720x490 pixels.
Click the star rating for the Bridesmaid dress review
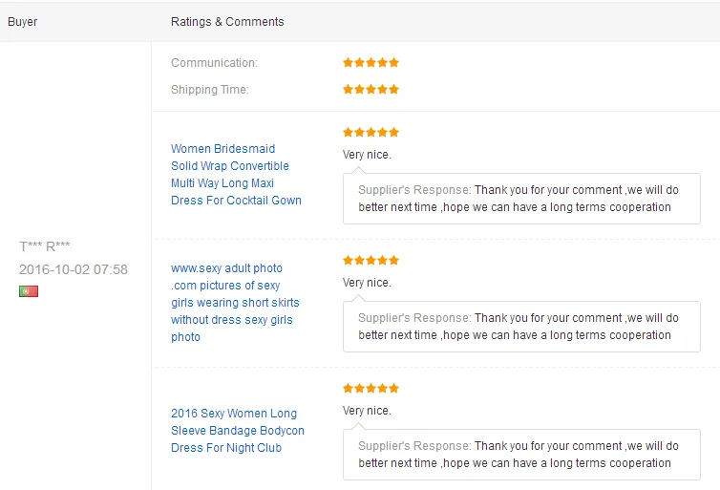(371, 132)
